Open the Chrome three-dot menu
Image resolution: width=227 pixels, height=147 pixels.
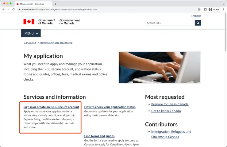(x=223, y=9)
